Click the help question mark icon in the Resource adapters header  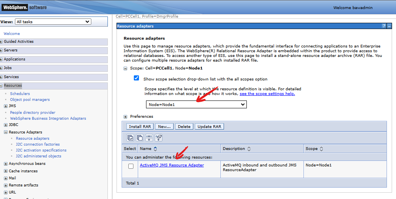click(x=384, y=26)
